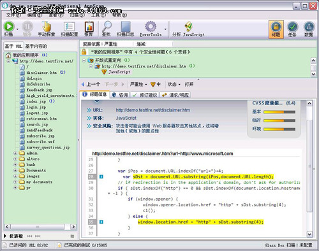Expand the bank folder in tree

(x=15, y=164)
